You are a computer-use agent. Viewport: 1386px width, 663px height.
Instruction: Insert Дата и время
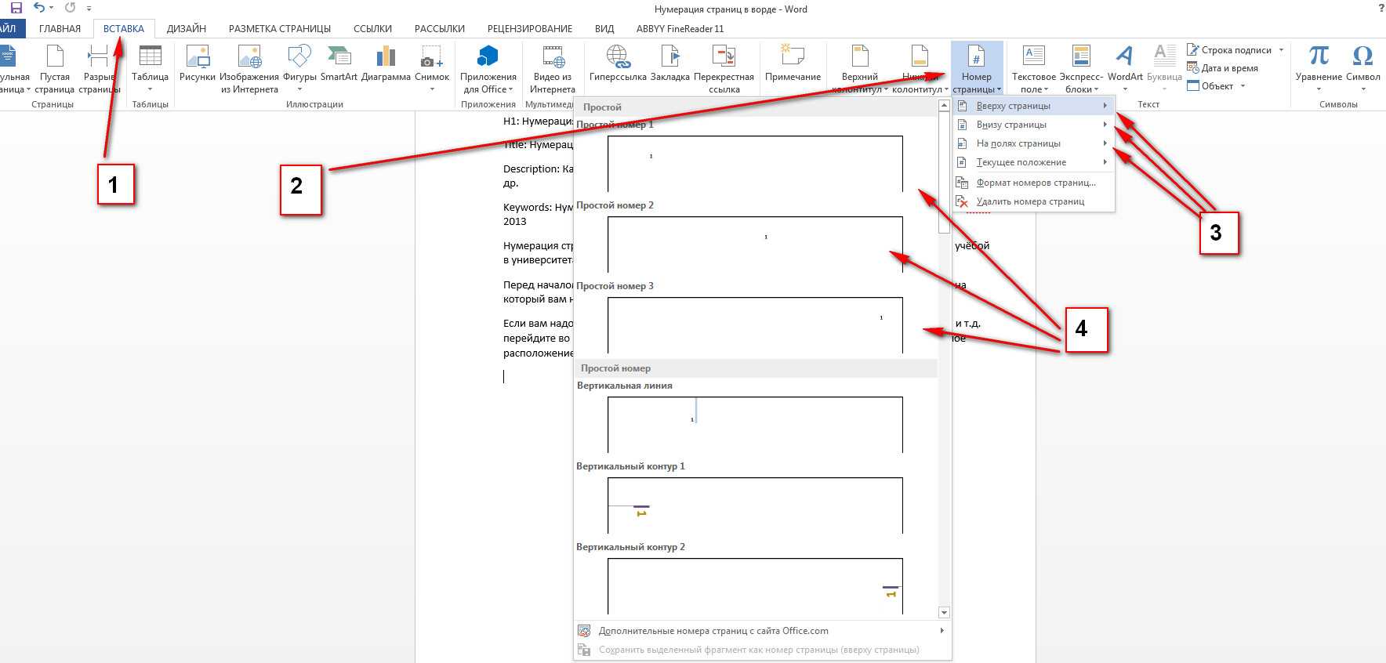coord(1222,68)
